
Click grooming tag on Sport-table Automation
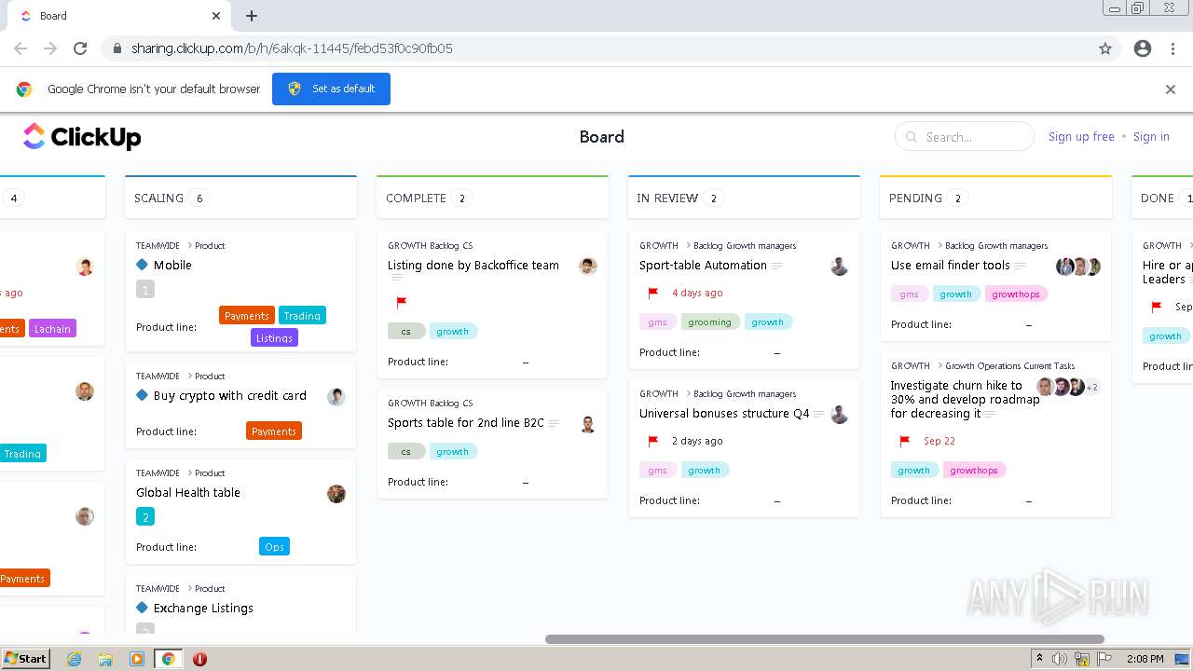711,322
